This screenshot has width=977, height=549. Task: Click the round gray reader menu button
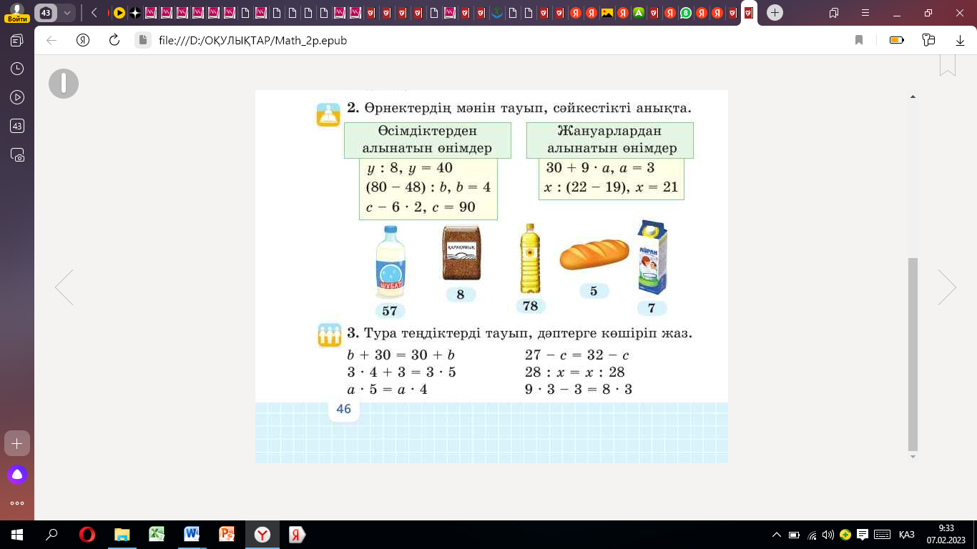pos(64,84)
